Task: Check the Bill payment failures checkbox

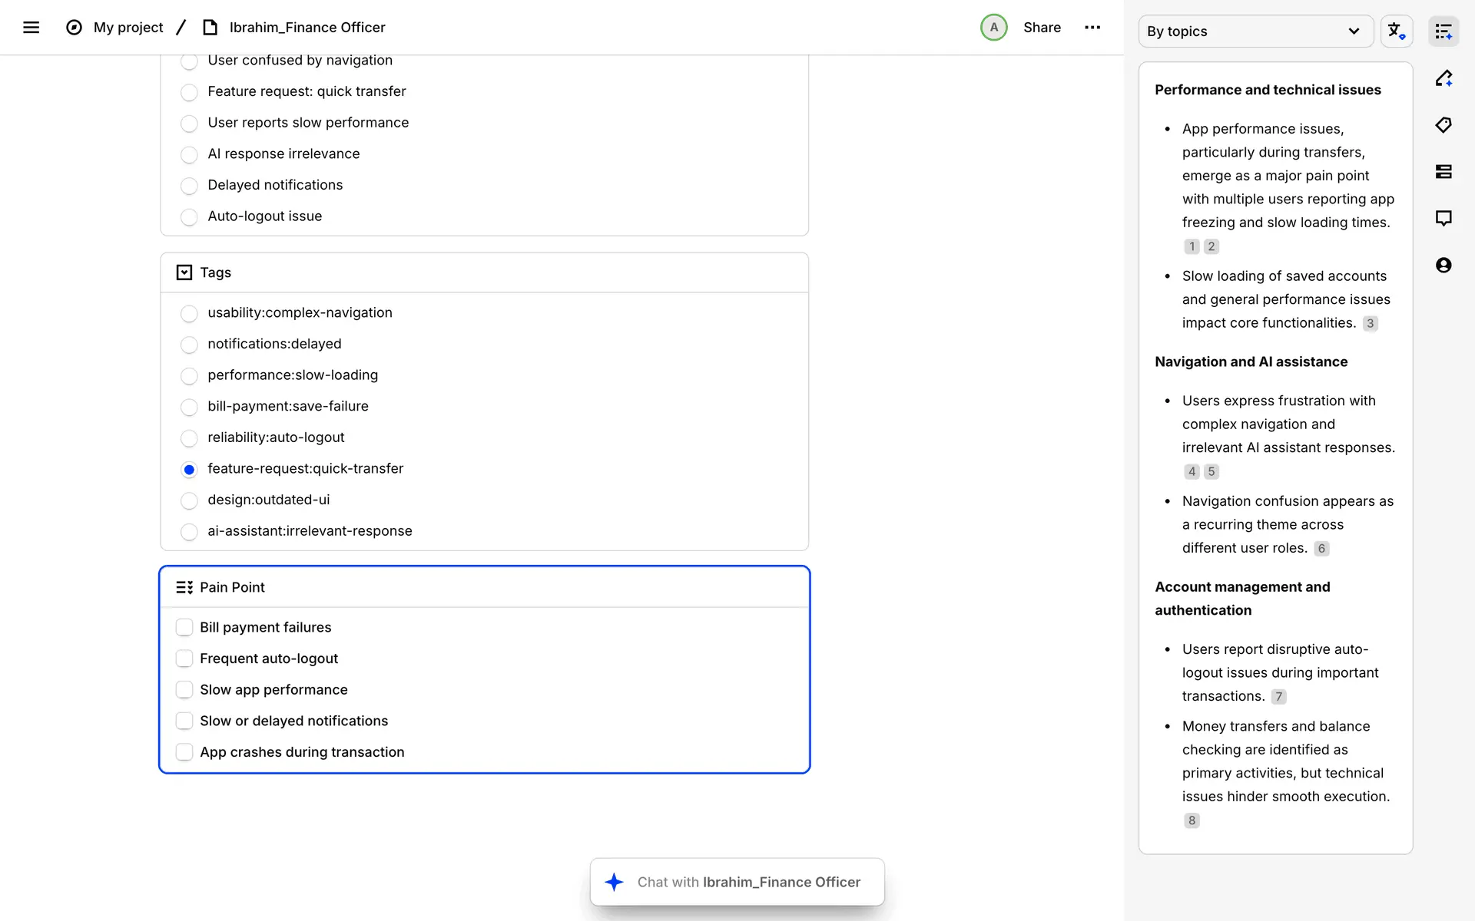Action: (x=184, y=627)
